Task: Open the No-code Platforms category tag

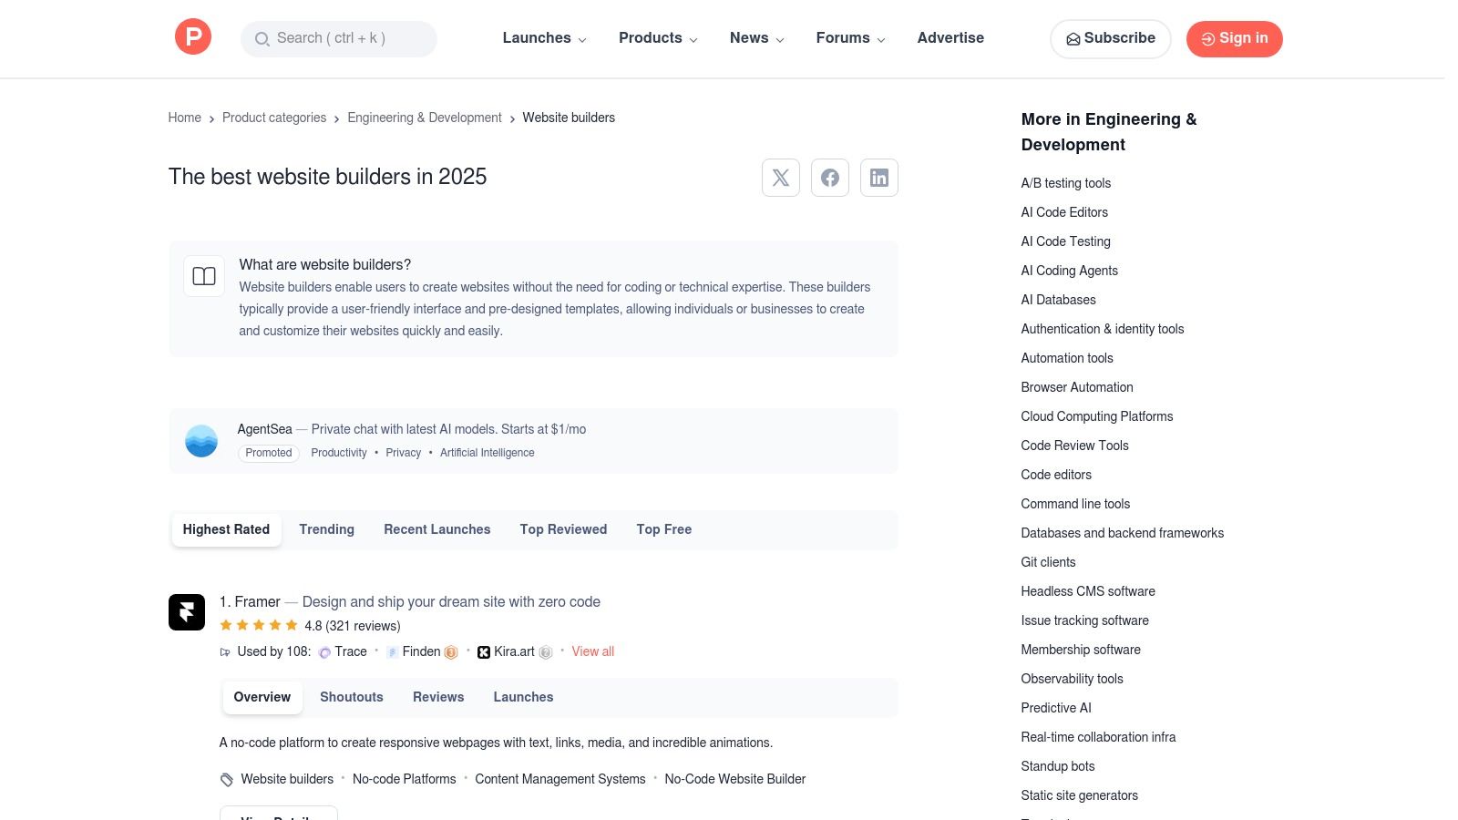Action: [x=405, y=779]
